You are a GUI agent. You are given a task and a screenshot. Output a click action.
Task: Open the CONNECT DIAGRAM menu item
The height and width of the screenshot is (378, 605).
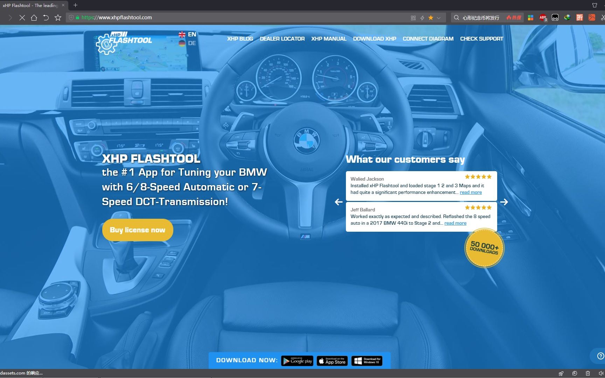(428, 39)
